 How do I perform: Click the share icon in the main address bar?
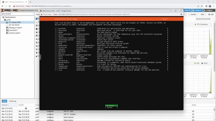pos(198,6)
